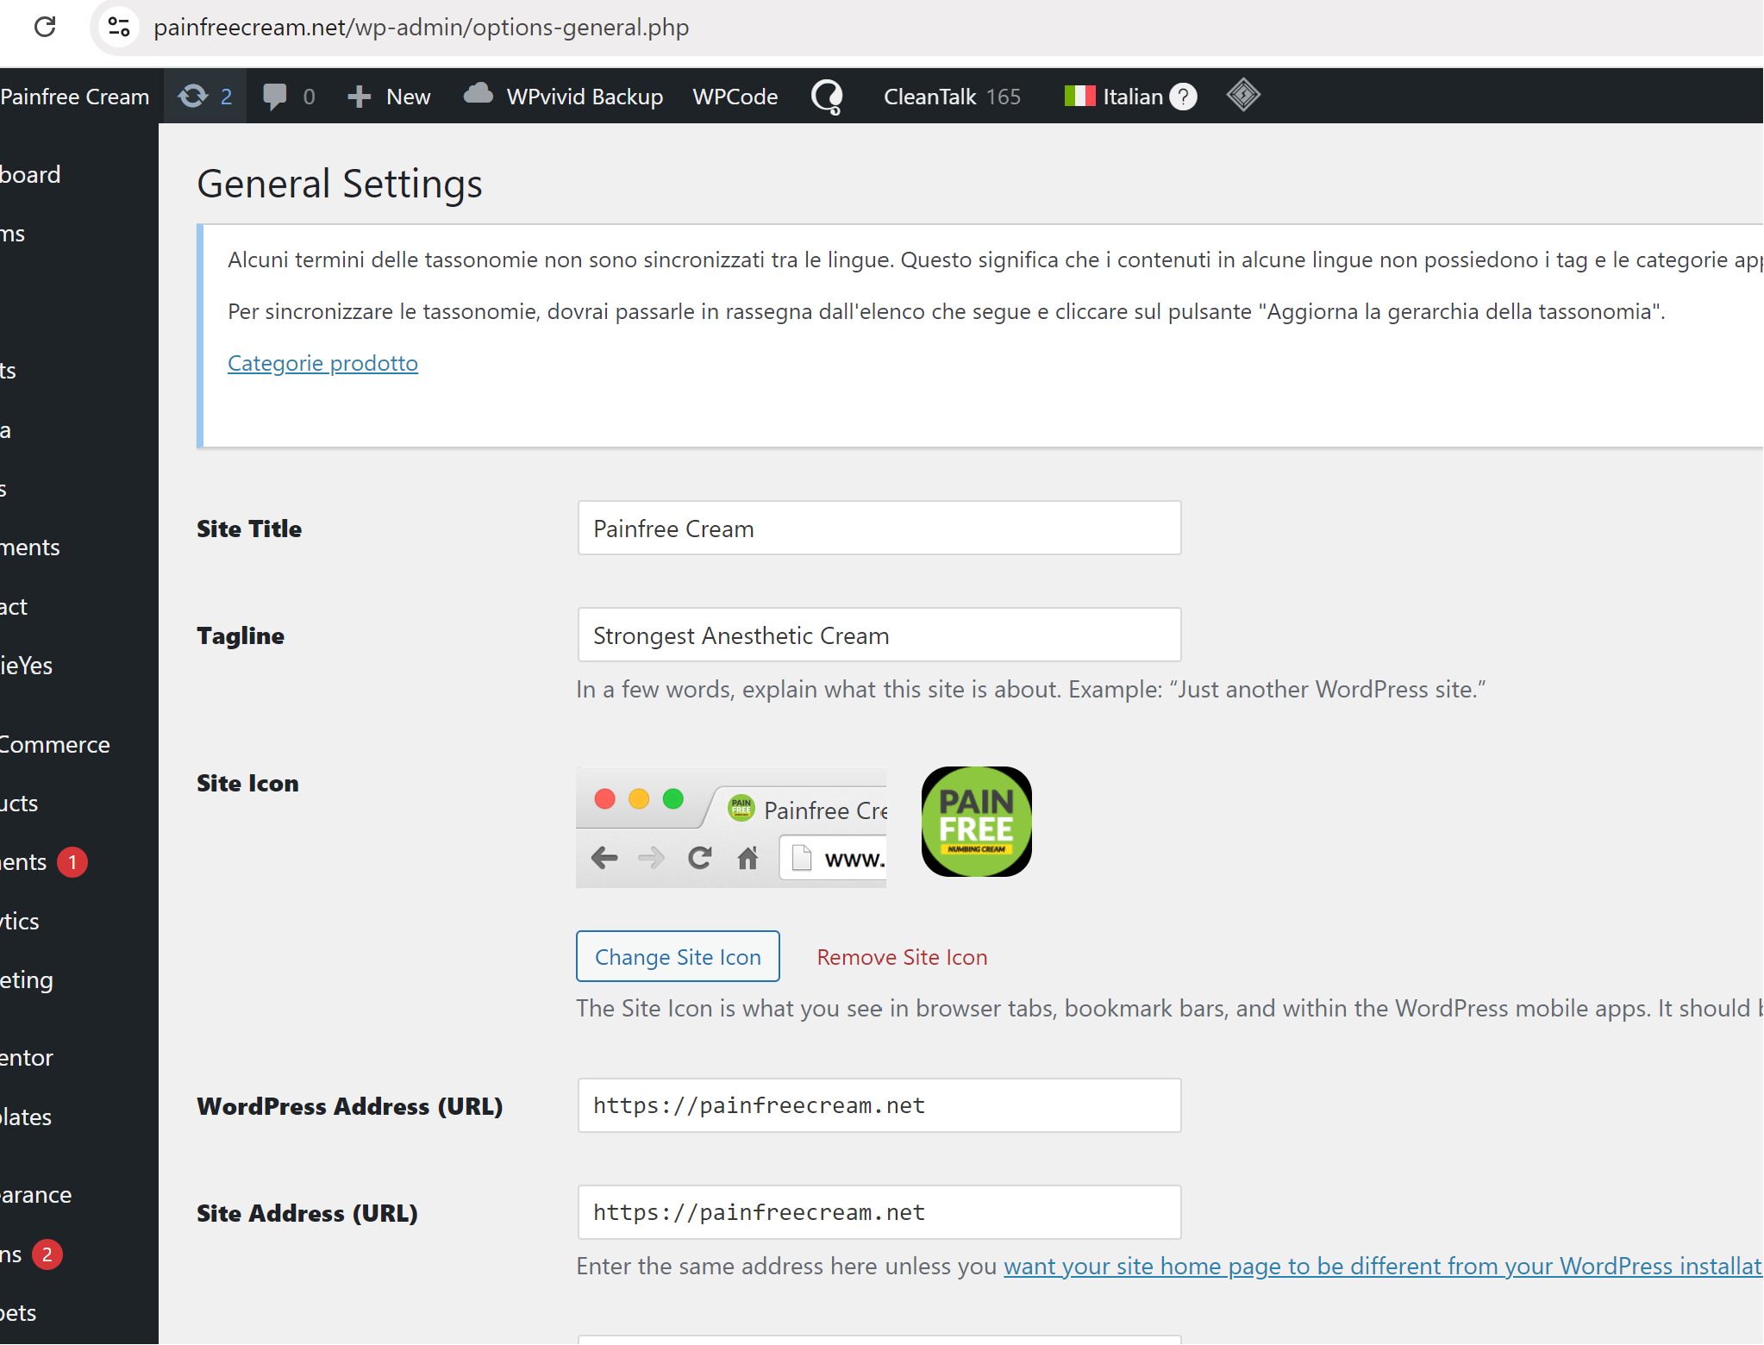The height and width of the screenshot is (1345, 1764).
Task: Open the New content menu
Action: pos(389,96)
